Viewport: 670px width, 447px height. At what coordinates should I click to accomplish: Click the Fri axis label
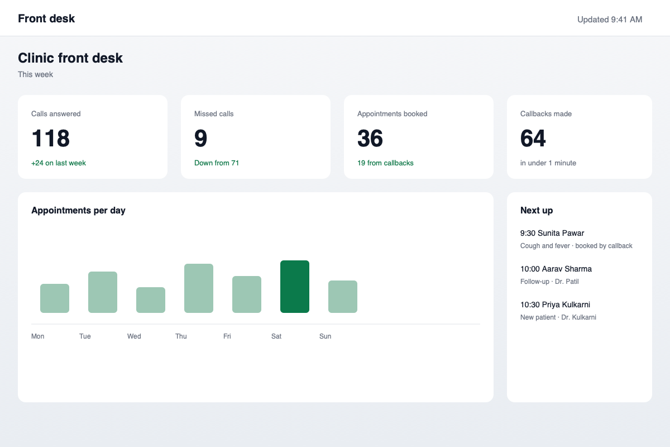click(227, 336)
